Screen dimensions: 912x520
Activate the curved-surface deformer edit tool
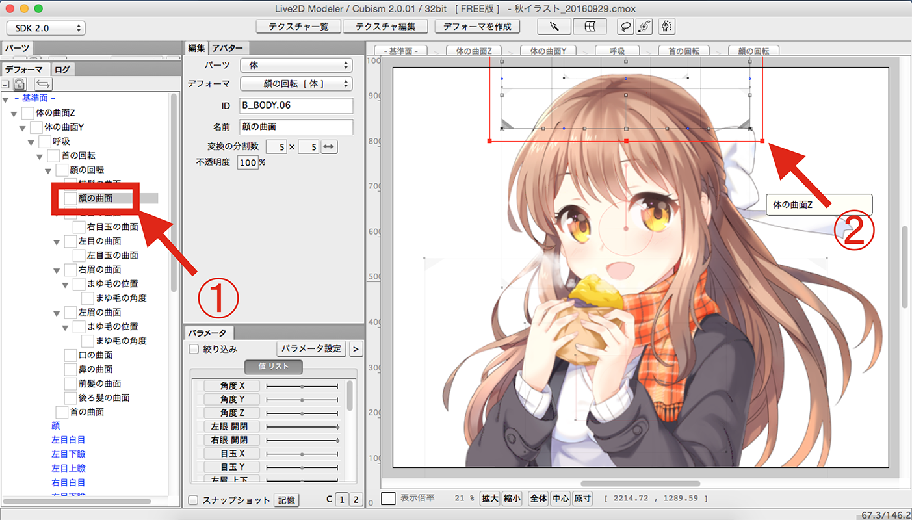pyautogui.click(x=590, y=27)
